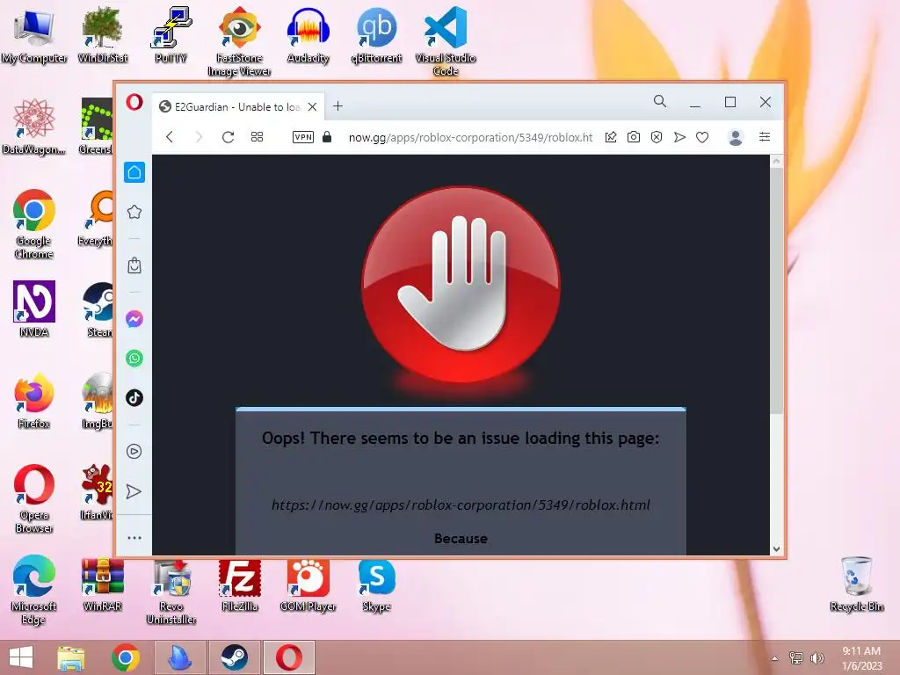The height and width of the screenshot is (675, 900).
Task: Select Firefox desktop shortcut
Action: (34, 401)
